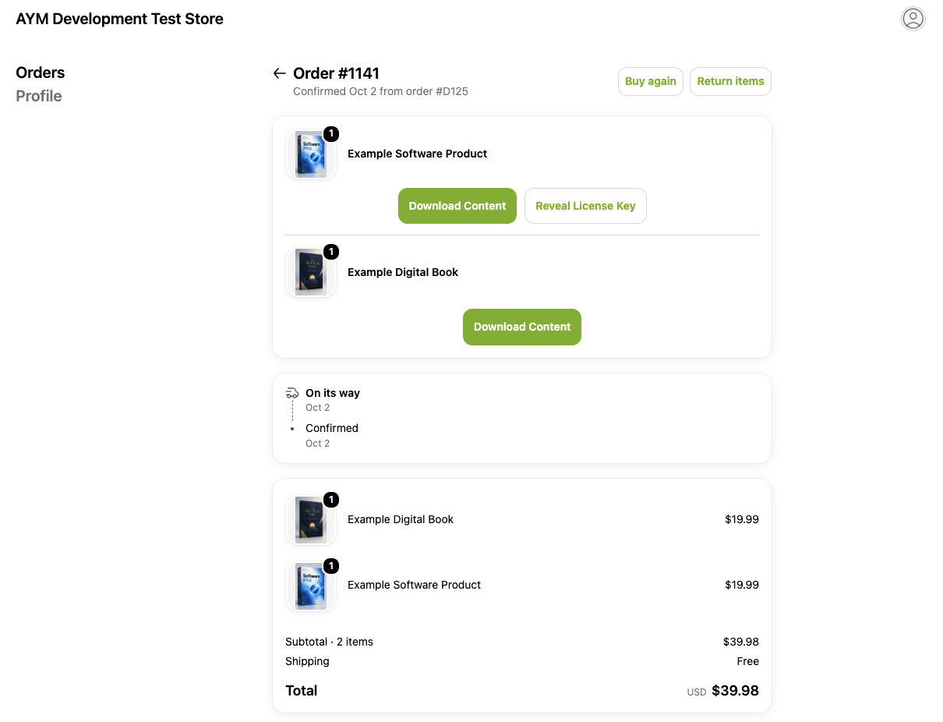Reveal License Key for the software product
Image resolution: width=943 pixels, height=722 pixels.
click(x=585, y=206)
